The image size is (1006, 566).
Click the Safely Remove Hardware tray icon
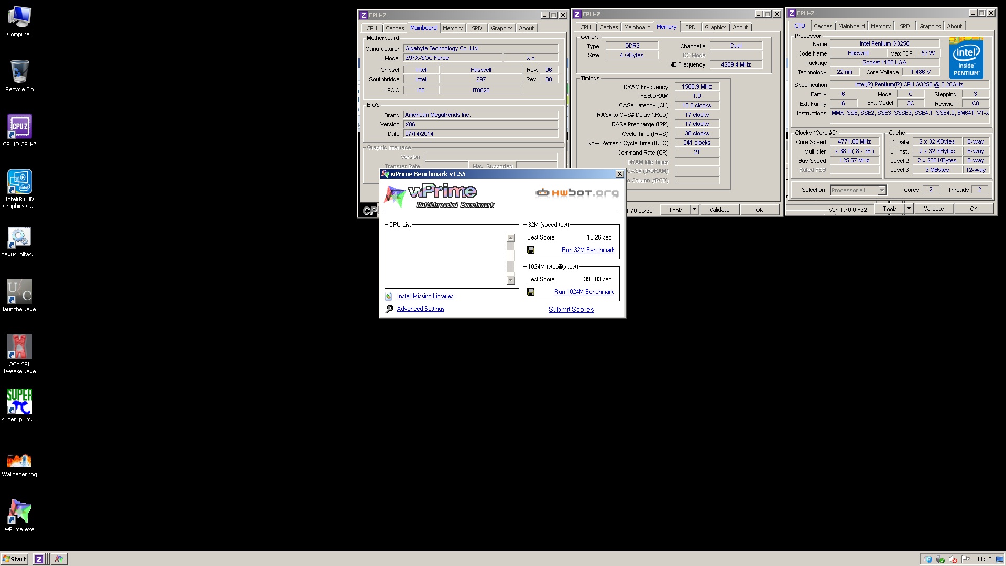941,560
